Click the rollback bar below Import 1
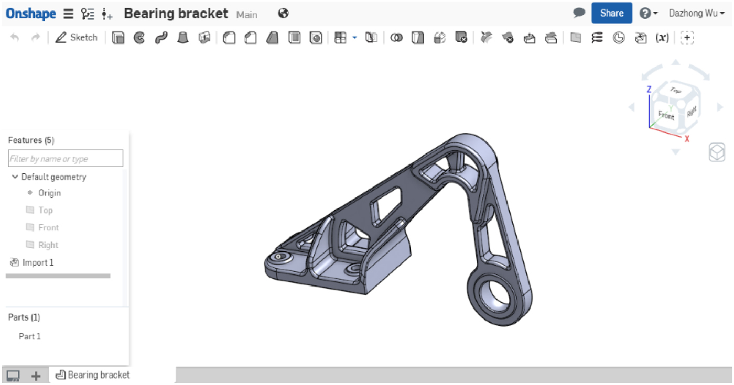The height and width of the screenshot is (385, 734). point(58,276)
